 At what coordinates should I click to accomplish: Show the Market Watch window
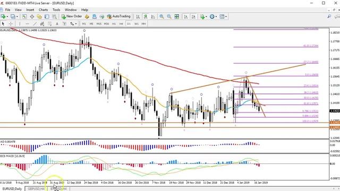[x=24, y=16]
